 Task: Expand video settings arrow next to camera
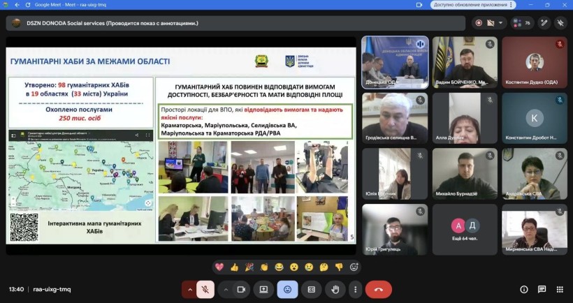tap(226, 290)
